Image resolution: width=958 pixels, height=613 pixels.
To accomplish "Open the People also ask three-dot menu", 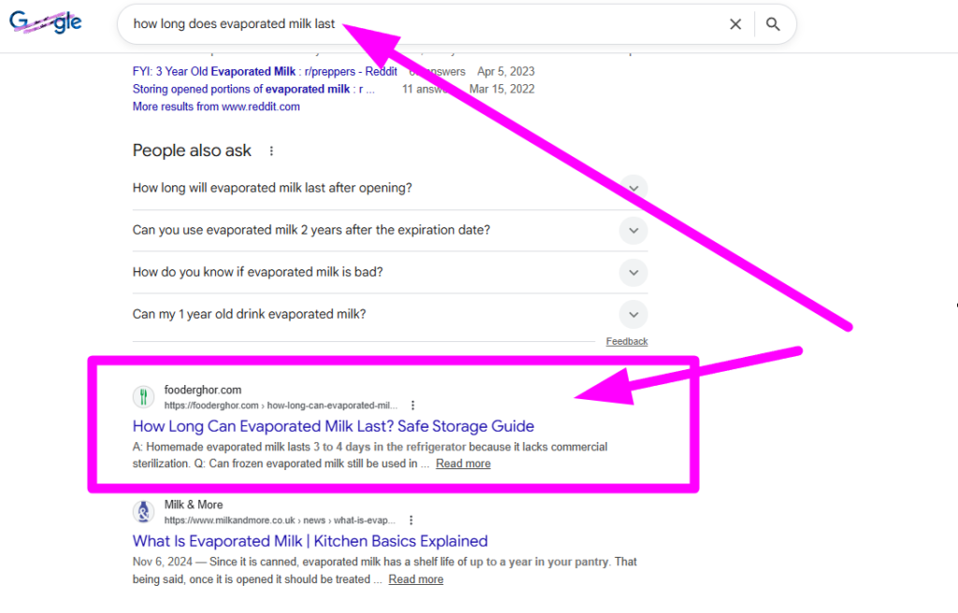I will (270, 150).
